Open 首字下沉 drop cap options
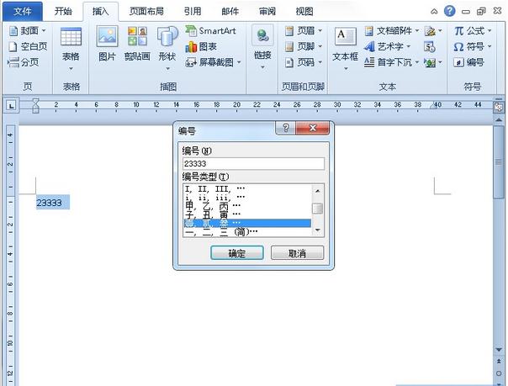This screenshot has width=508, height=386. [391, 62]
